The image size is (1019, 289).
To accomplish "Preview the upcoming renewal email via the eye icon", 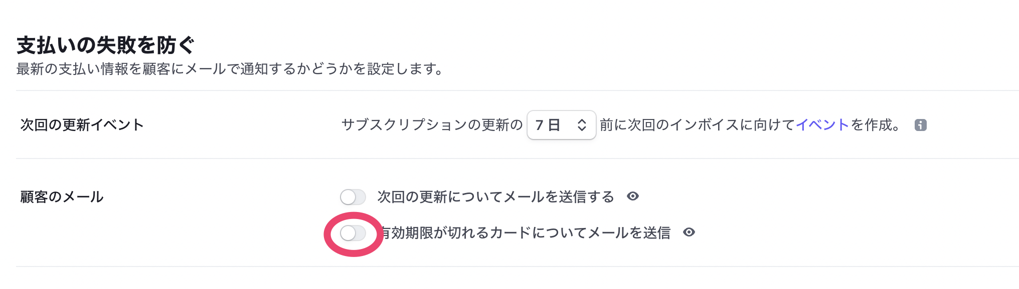I will point(633,197).
